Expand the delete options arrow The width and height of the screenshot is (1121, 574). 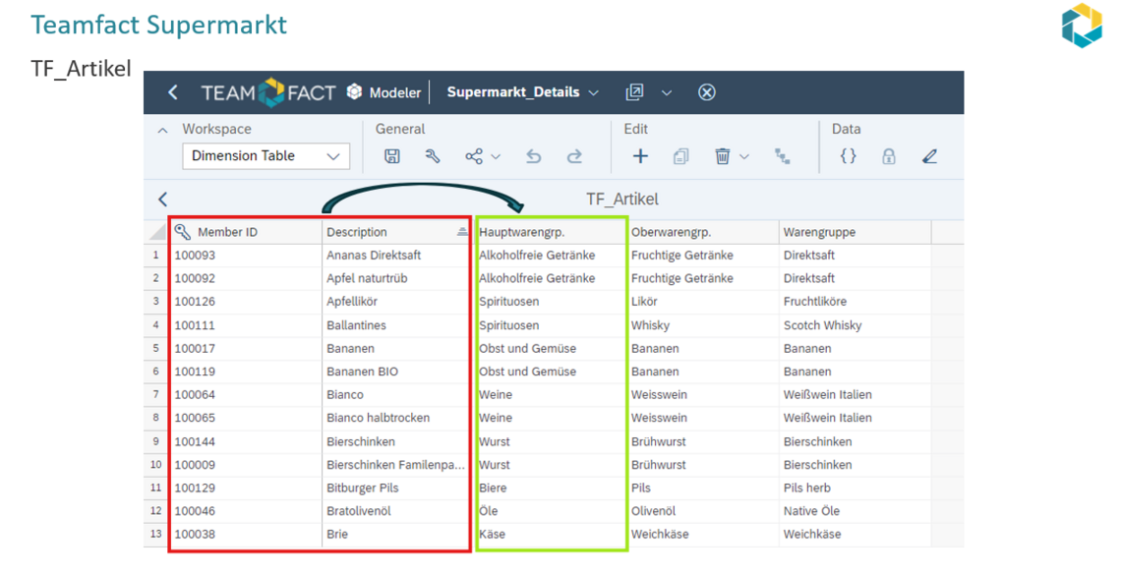[x=744, y=156]
